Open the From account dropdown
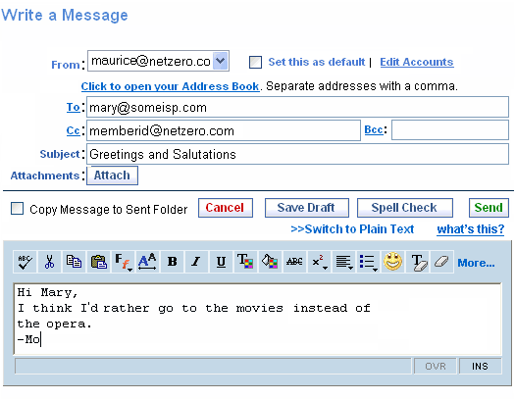The width and height of the screenshot is (515, 400). click(221, 61)
